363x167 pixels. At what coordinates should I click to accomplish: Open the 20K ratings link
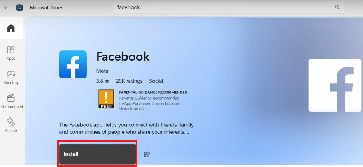(129, 81)
